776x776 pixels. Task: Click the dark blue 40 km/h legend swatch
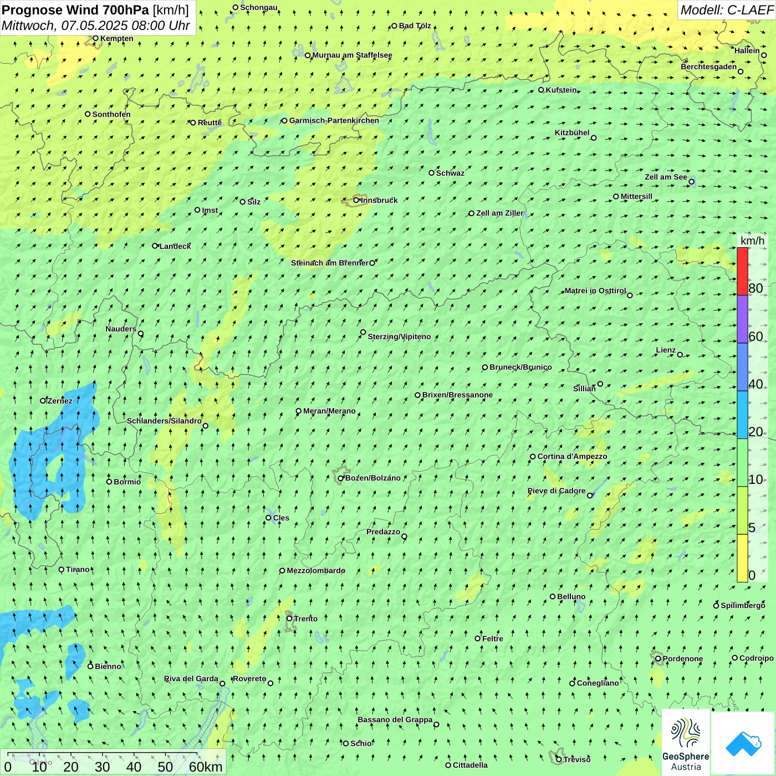coord(742,367)
